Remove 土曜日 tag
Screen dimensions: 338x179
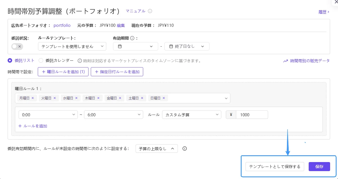click(x=142, y=98)
